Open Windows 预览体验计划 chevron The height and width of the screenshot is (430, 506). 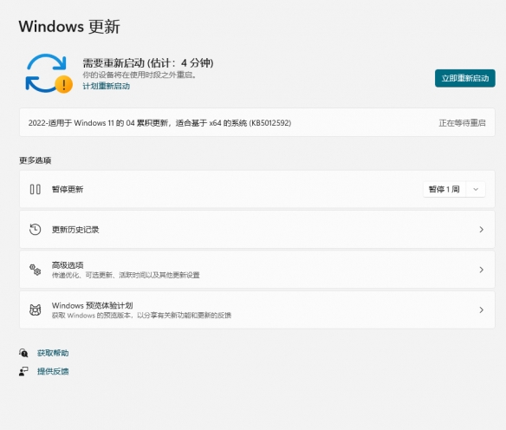pyautogui.click(x=481, y=309)
